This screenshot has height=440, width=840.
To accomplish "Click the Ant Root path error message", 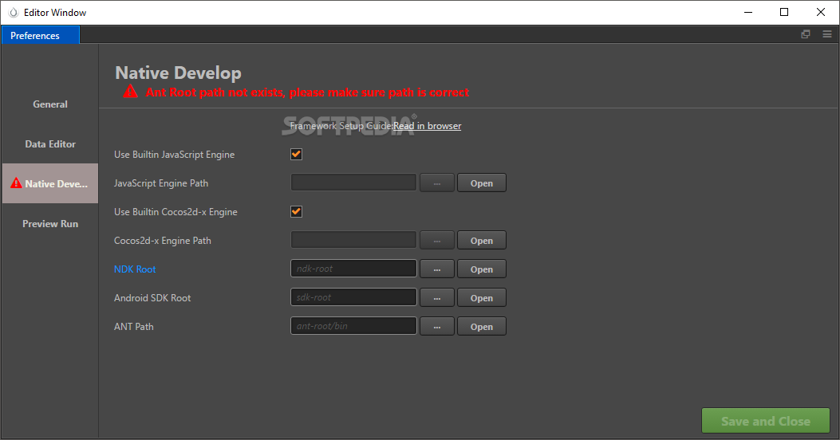I will [x=307, y=92].
